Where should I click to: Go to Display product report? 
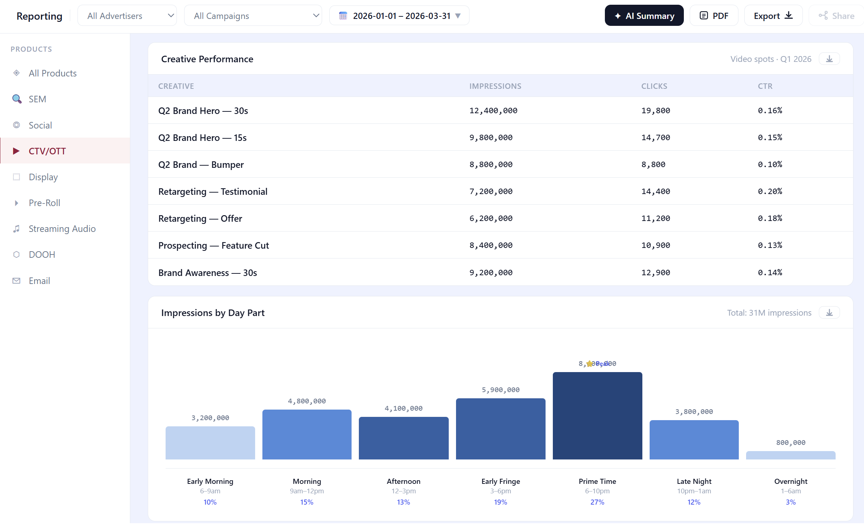[65, 177]
